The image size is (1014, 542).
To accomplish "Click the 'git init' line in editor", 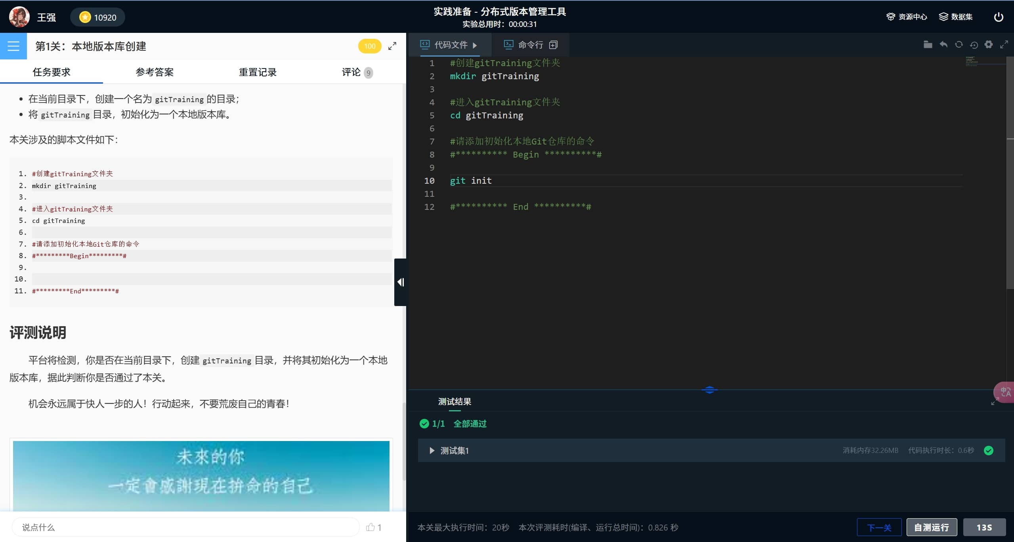I will pyautogui.click(x=471, y=181).
